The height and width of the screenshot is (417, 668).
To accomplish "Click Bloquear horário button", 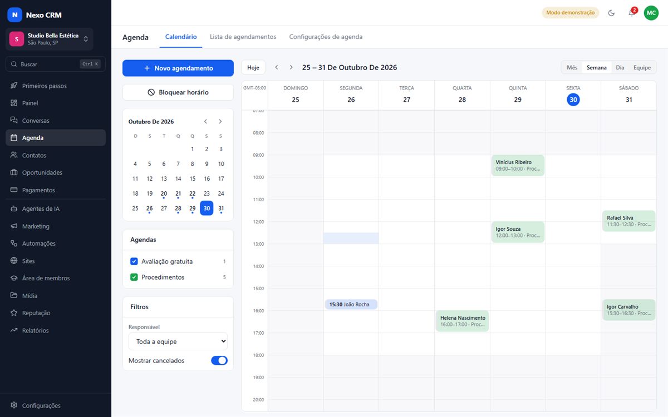I will tap(178, 92).
